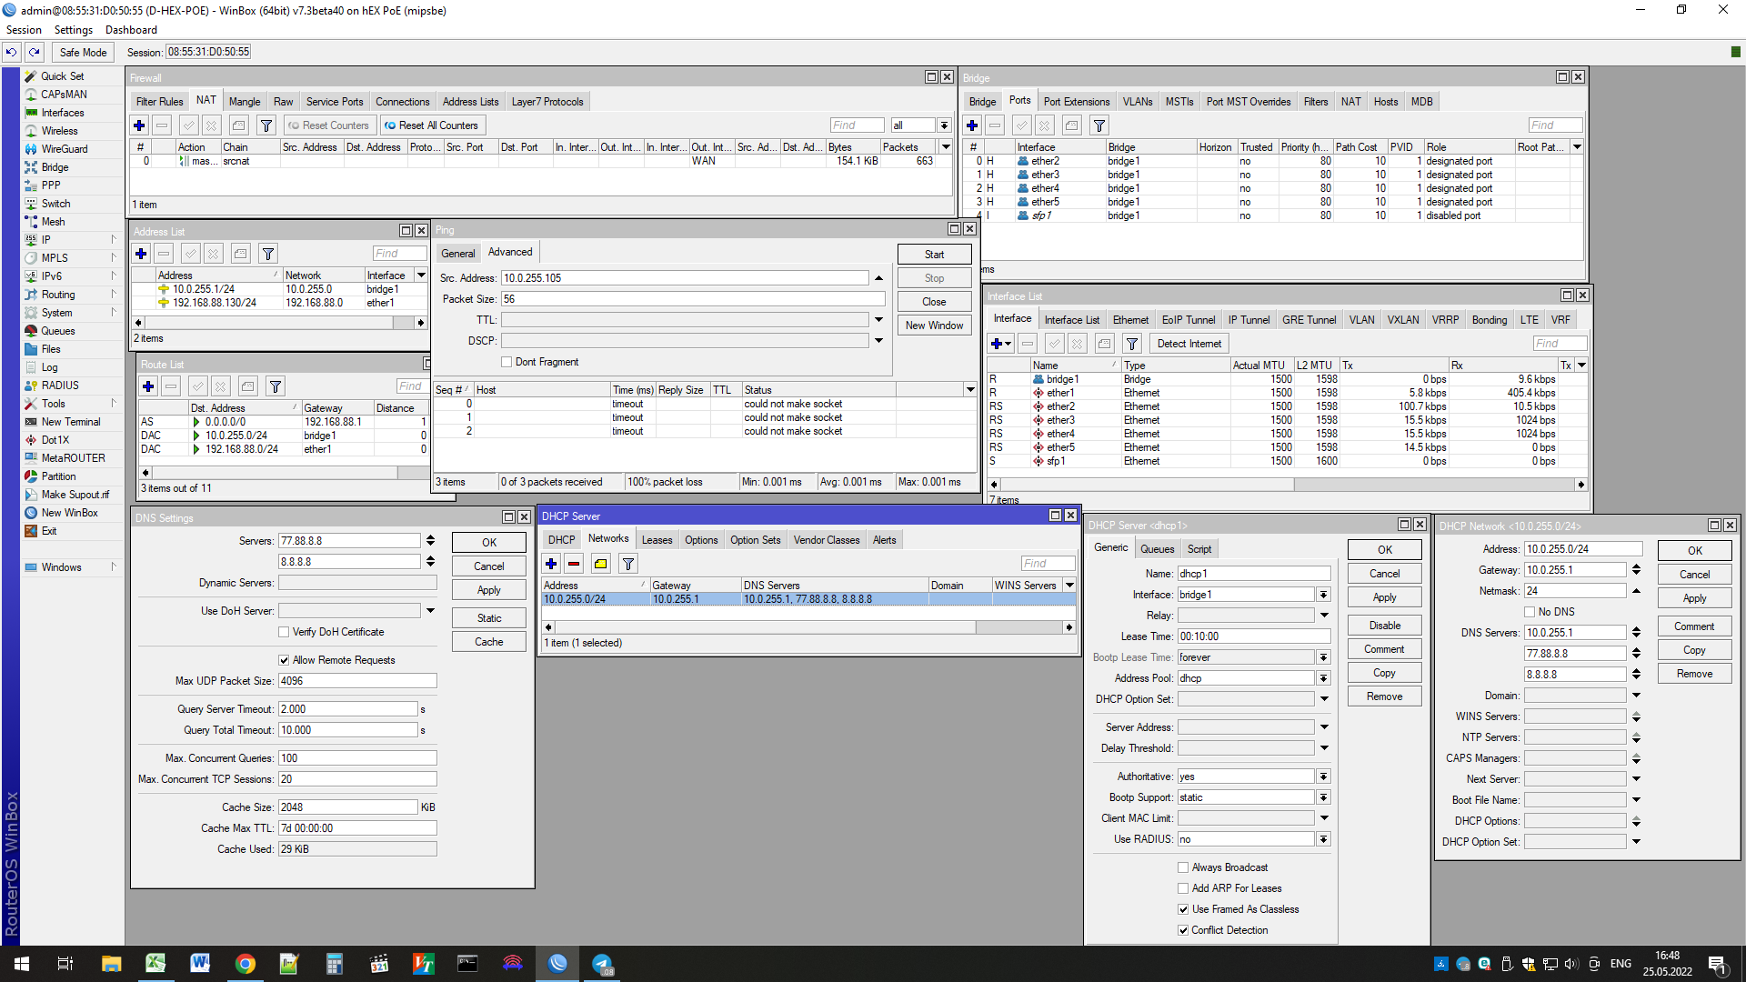Filter the Address List entries
The image size is (1746, 982).
(x=268, y=254)
